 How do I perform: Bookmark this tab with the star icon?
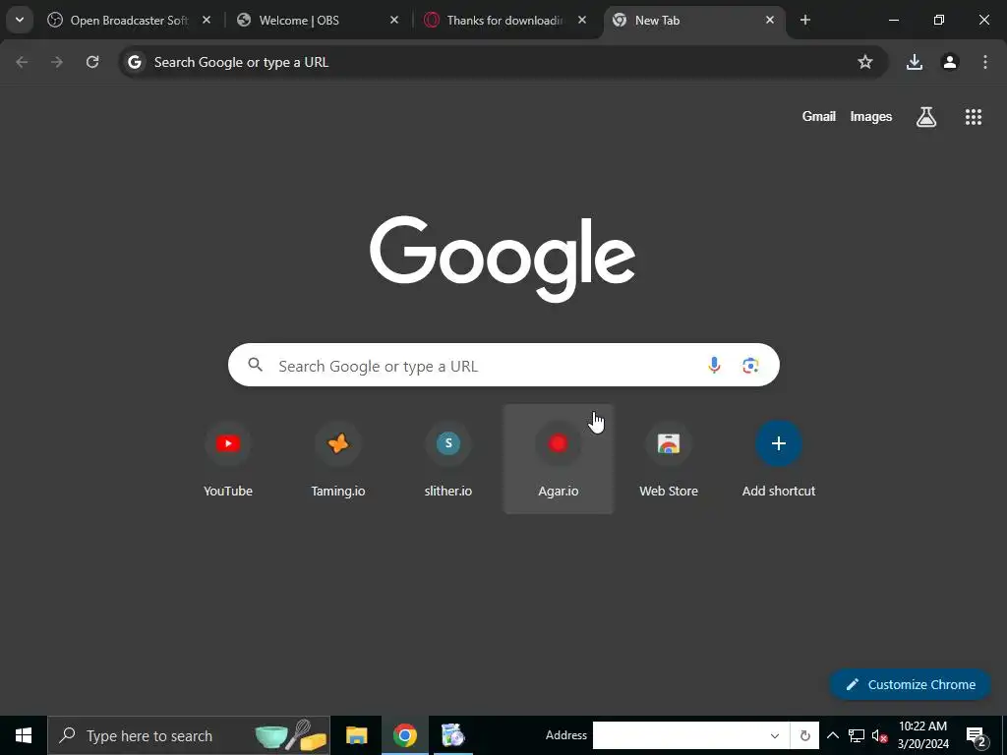coord(865,62)
